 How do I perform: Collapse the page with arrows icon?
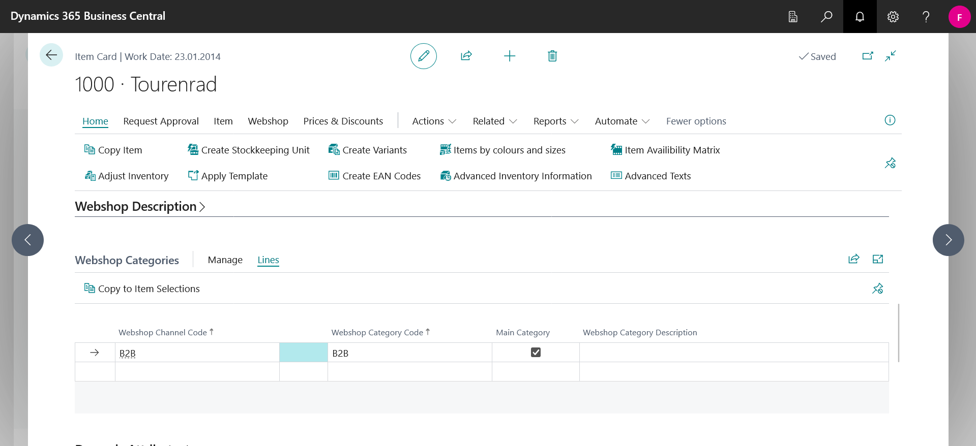[890, 56]
